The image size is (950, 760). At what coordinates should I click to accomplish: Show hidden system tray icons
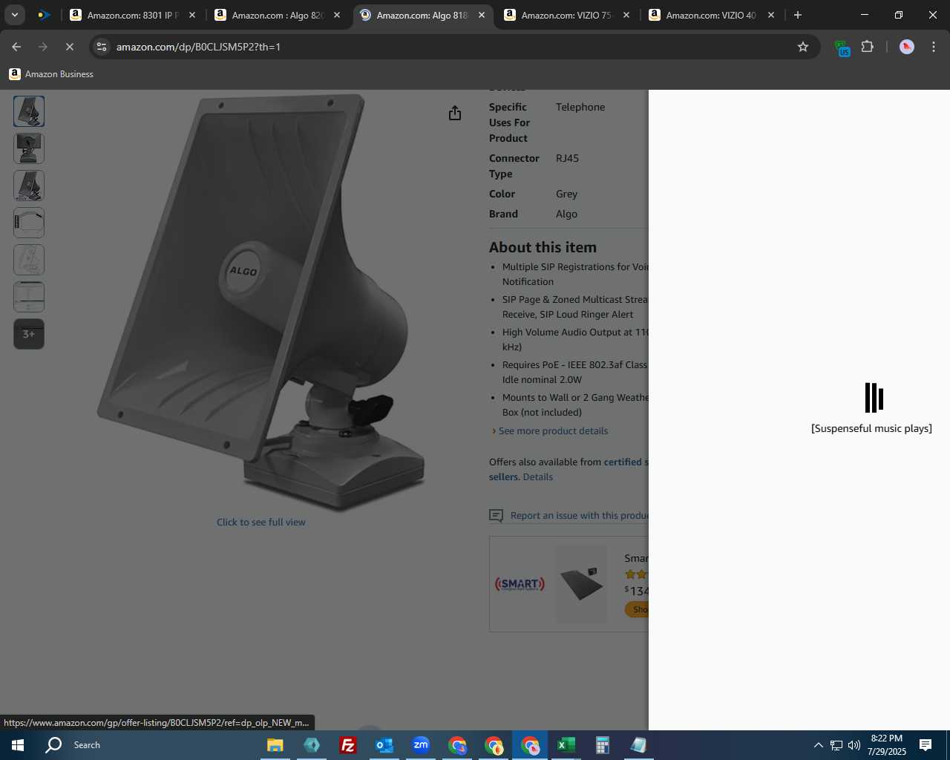click(818, 745)
